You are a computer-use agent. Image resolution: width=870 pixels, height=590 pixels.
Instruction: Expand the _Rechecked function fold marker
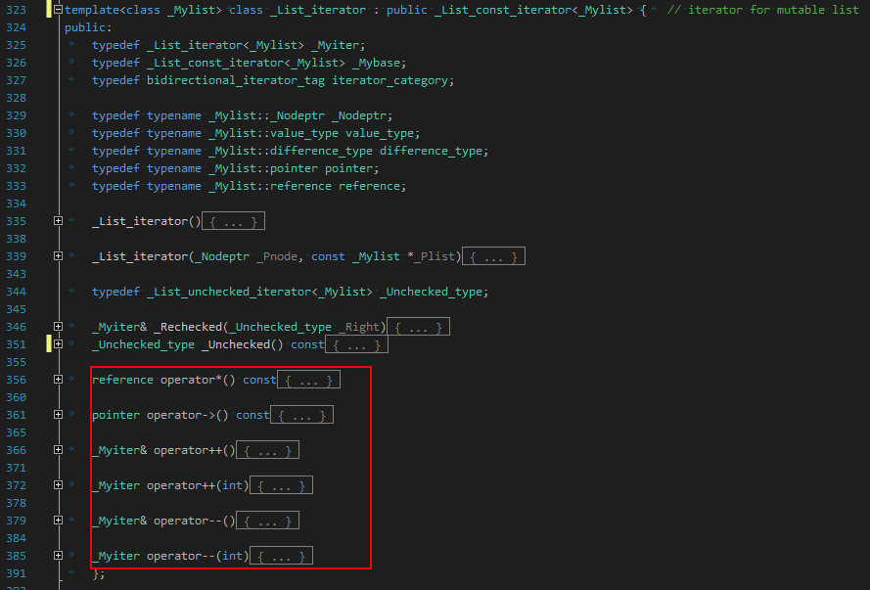59,327
